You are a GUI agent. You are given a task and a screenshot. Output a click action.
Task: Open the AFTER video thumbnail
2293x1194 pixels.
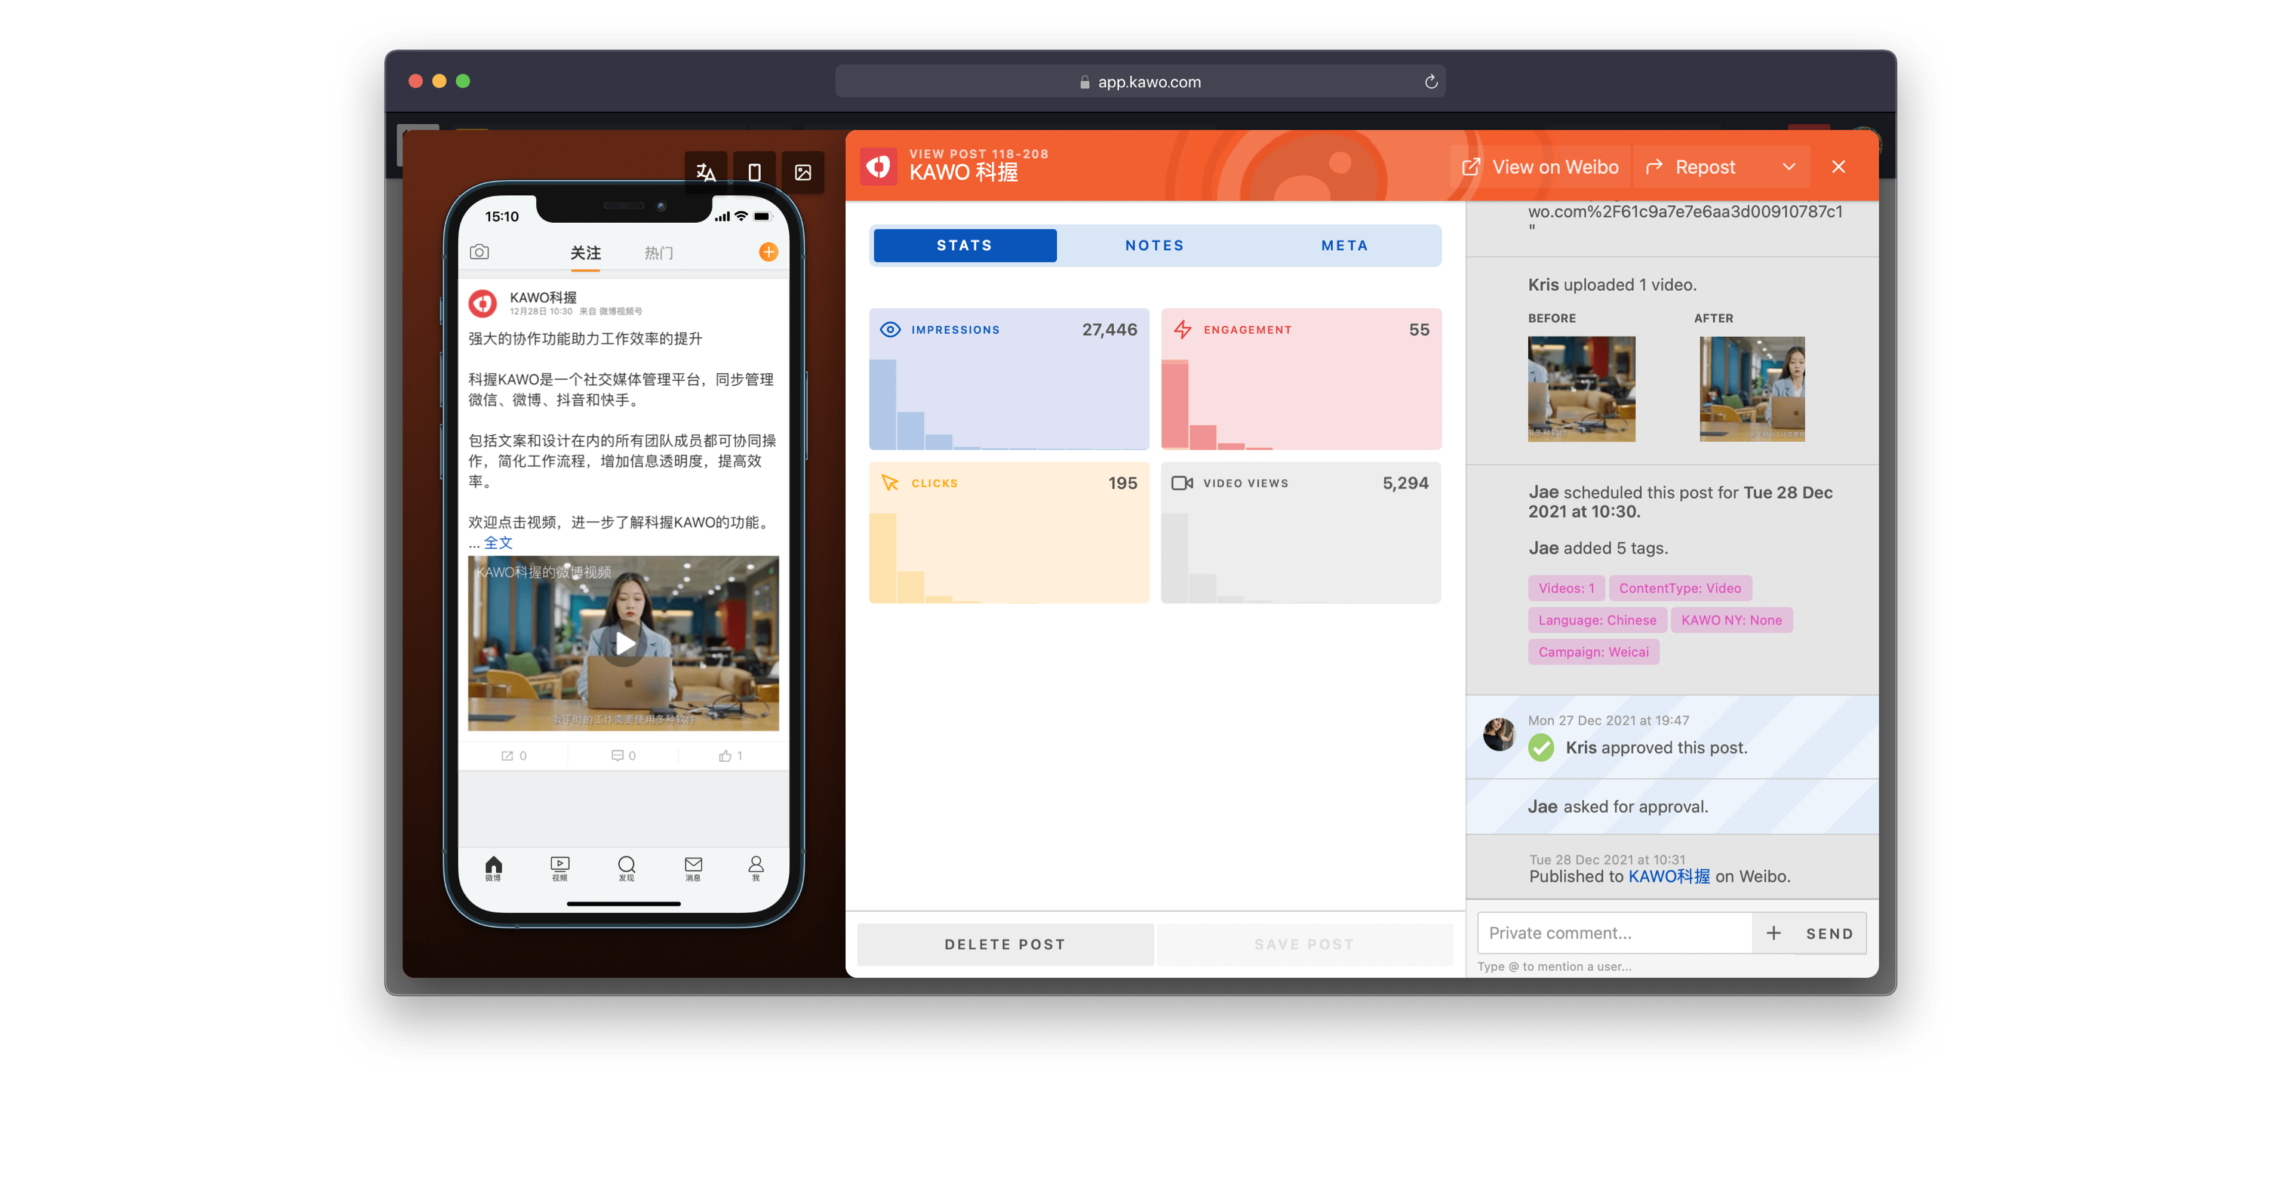(x=1752, y=389)
